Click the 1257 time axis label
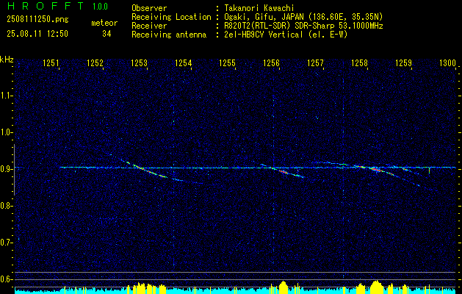Viewport: 462px width, 294px height. [315, 63]
